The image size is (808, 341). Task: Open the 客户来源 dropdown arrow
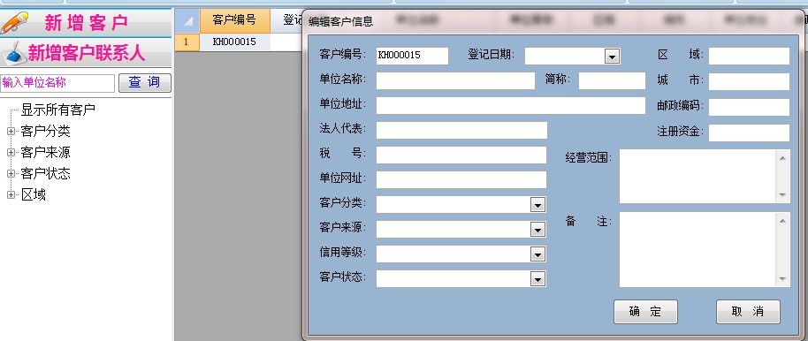537,230
